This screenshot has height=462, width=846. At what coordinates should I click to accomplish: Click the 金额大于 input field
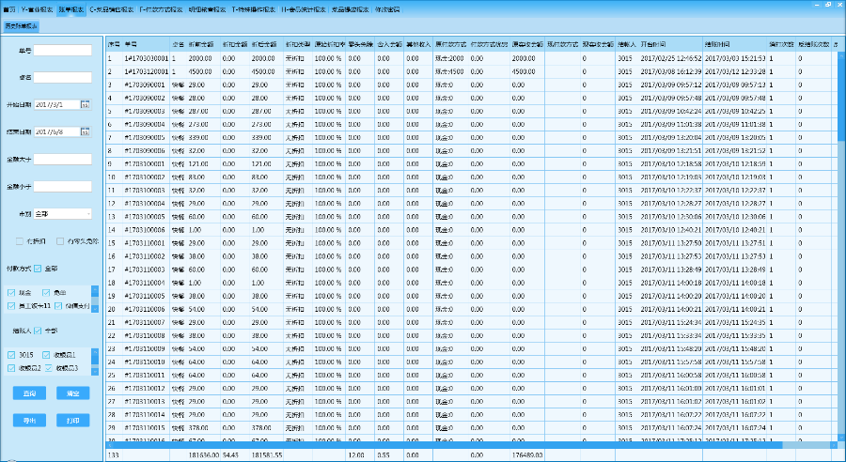pyautogui.click(x=62, y=160)
